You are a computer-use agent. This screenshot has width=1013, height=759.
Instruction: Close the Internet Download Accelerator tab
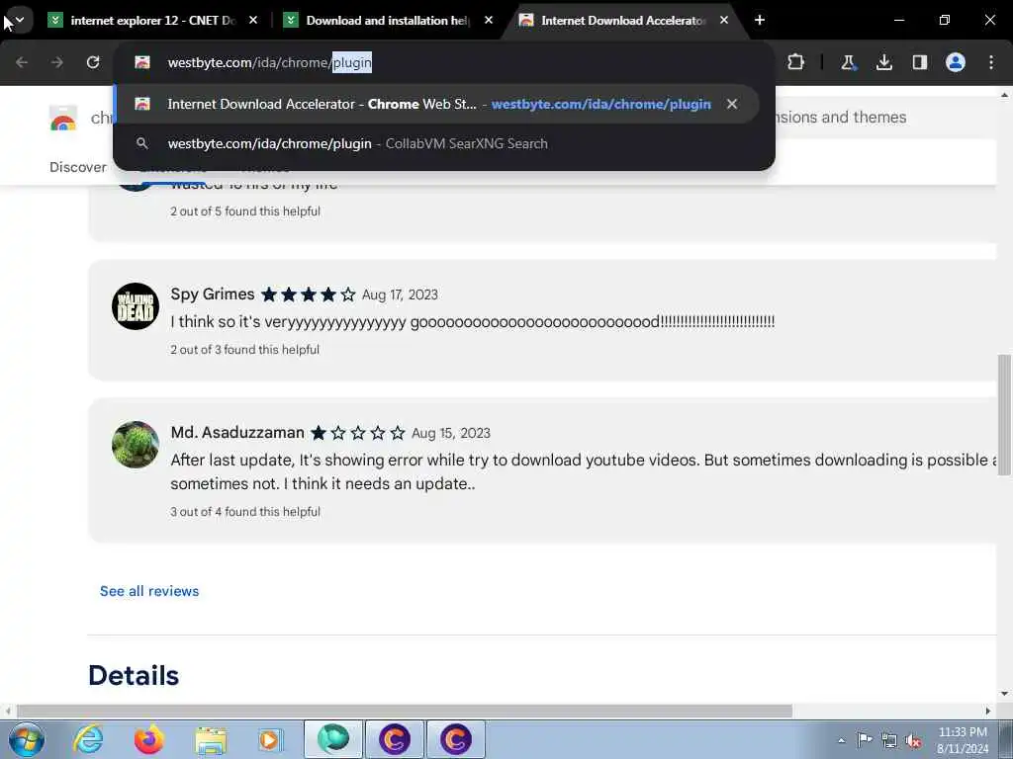724,20
